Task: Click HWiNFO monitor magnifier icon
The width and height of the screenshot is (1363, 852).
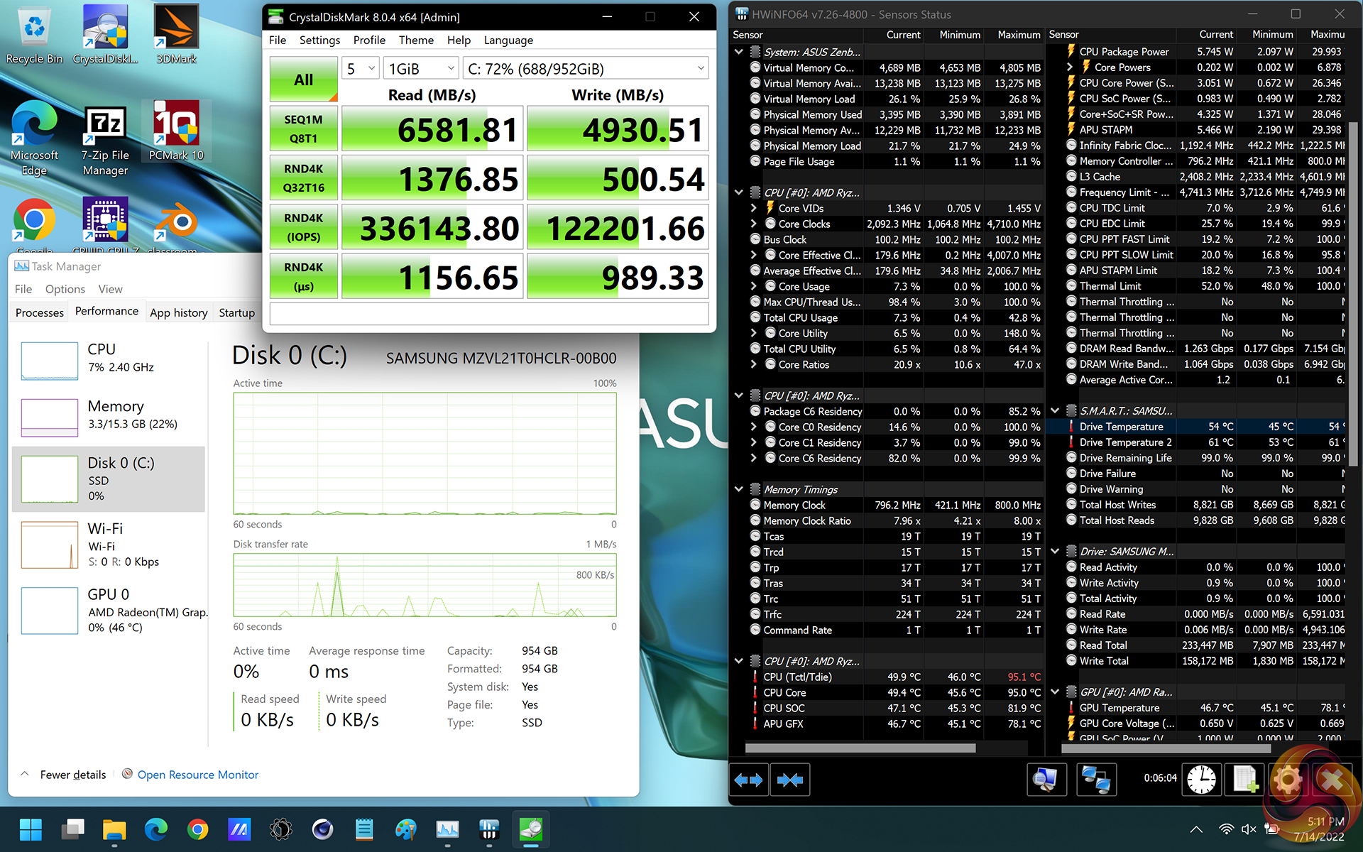Action: tap(1046, 780)
